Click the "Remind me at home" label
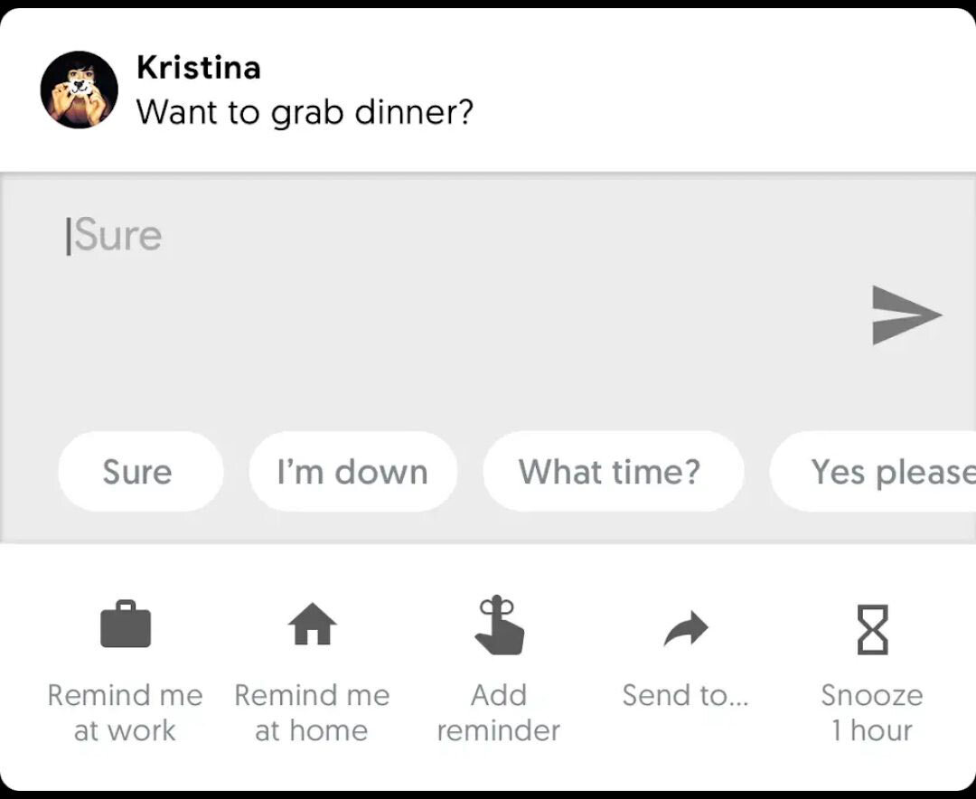This screenshot has width=976, height=799. [x=312, y=712]
